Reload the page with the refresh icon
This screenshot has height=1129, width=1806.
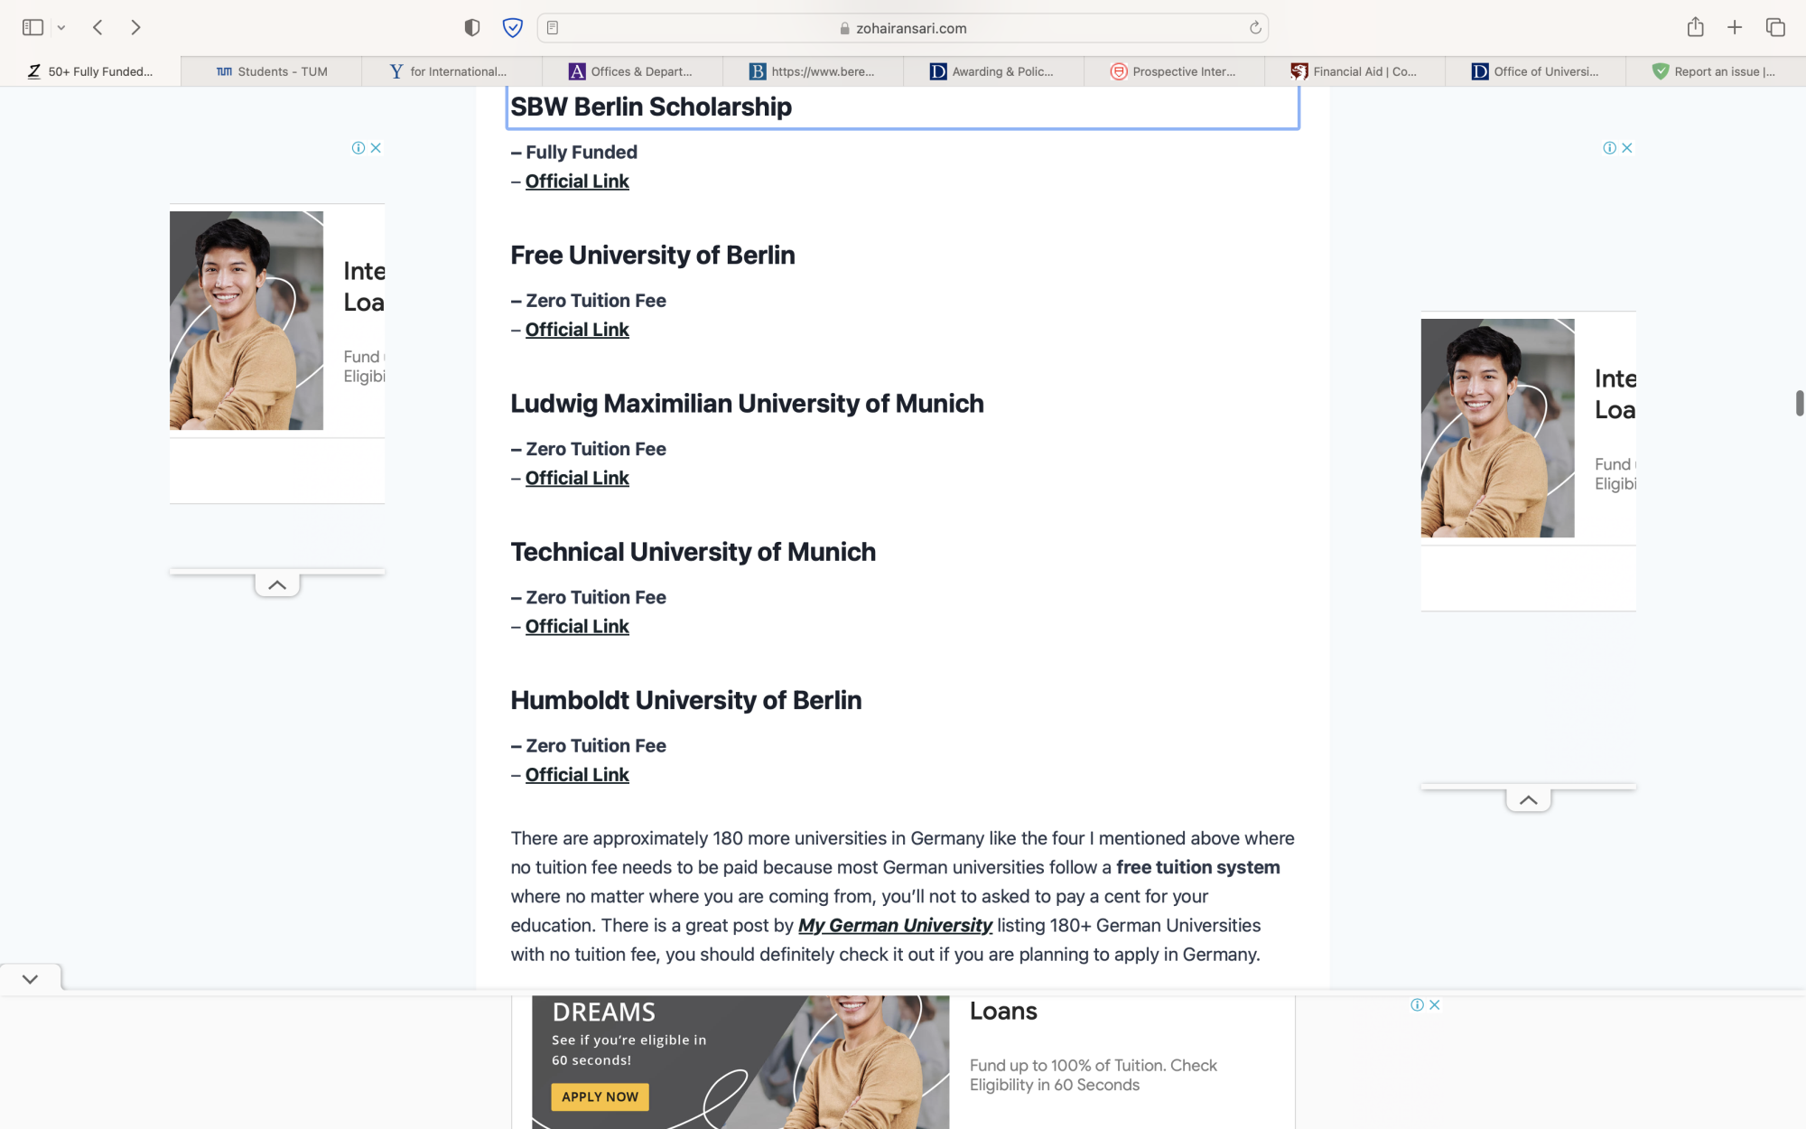(x=1254, y=28)
